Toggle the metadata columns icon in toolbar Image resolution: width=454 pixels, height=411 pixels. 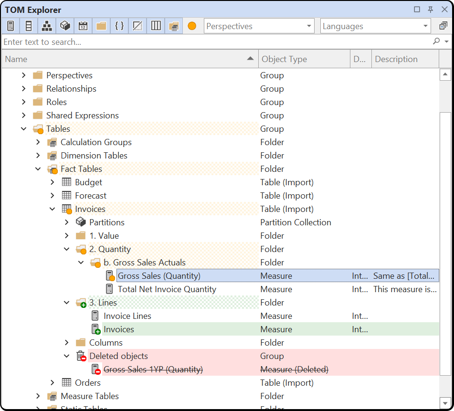point(156,26)
